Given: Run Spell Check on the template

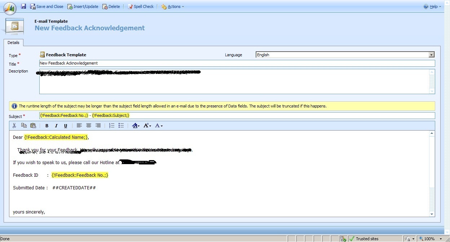Looking at the screenshot, I should click(141, 6).
